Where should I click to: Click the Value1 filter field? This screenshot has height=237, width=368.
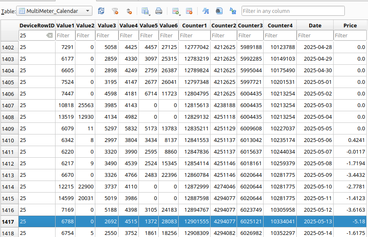pyautogui.click(x=65, y=36)
